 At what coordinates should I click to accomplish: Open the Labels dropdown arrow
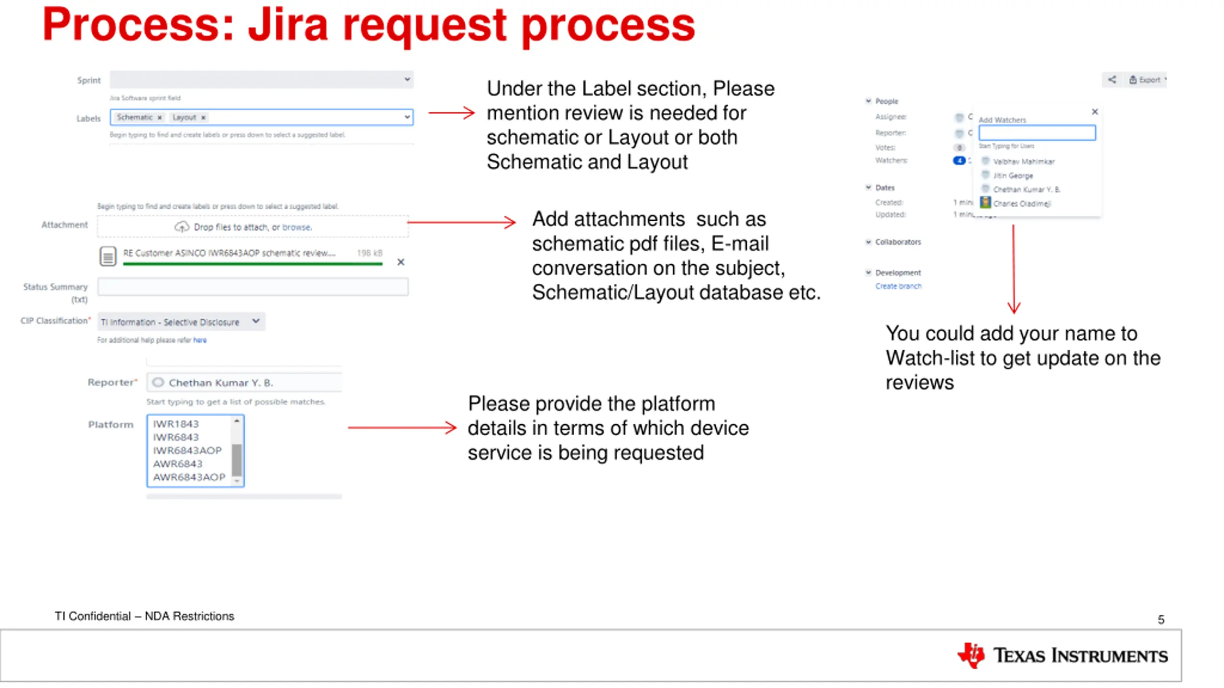pyautogui.click(x=407, y=117)
